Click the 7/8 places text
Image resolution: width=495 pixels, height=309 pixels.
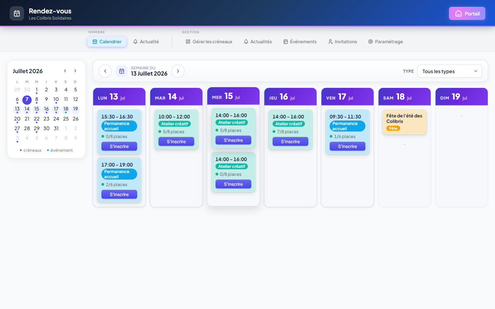[288, 132]
